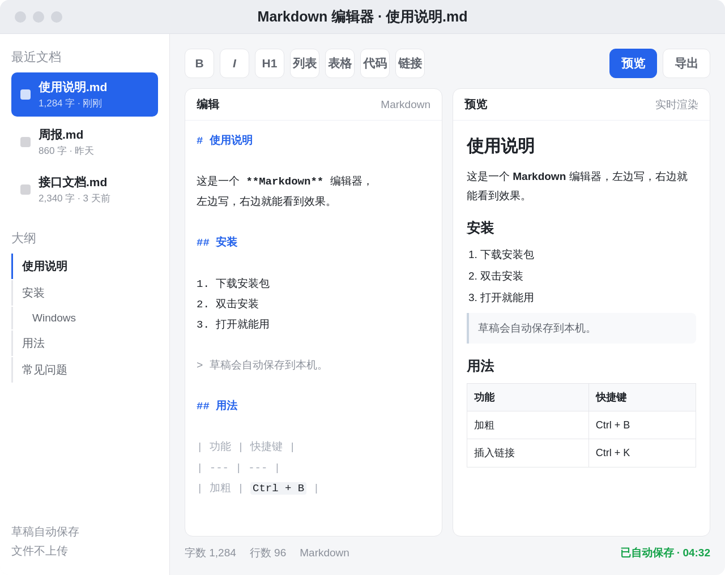Click the 已自动保存 · 04:32 status
The height and width of the screenshot is (575, 725).
pos(665,553)
